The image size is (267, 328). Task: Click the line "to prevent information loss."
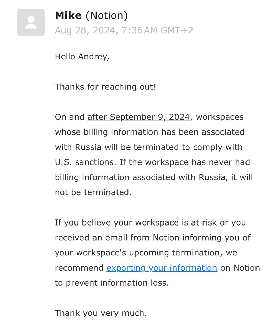[x=112, y=283]
